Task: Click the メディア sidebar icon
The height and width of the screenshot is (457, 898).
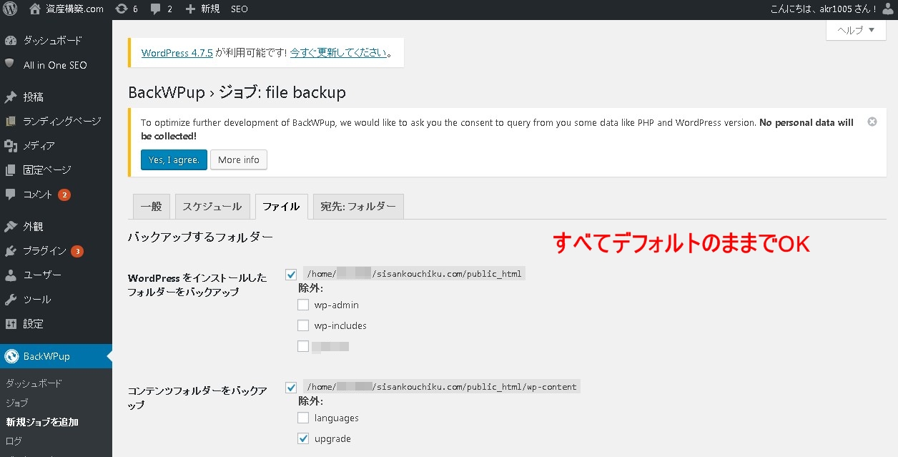Action: (10, 146)
